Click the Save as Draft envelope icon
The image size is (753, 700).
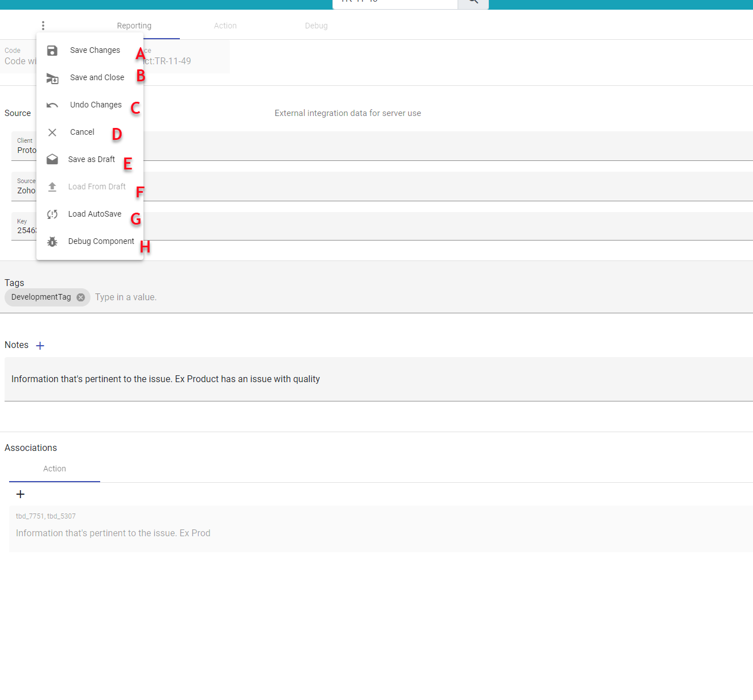tap(52, 159)
